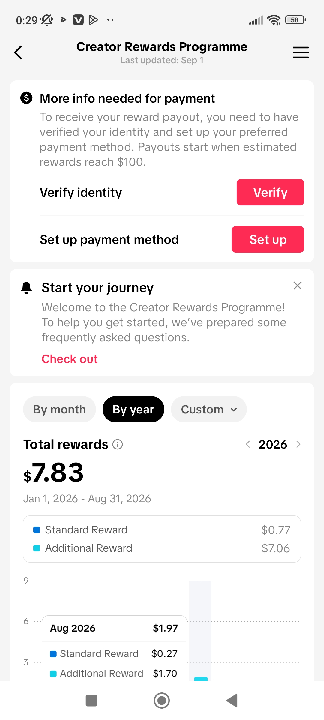Screen dimensions: 324x720
Task: Tap the Android recent apps square
Action: tap(91, 700)
